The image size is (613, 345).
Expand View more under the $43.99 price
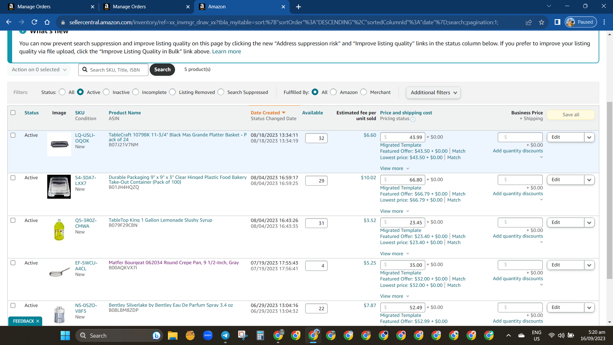tap(395, 168)
